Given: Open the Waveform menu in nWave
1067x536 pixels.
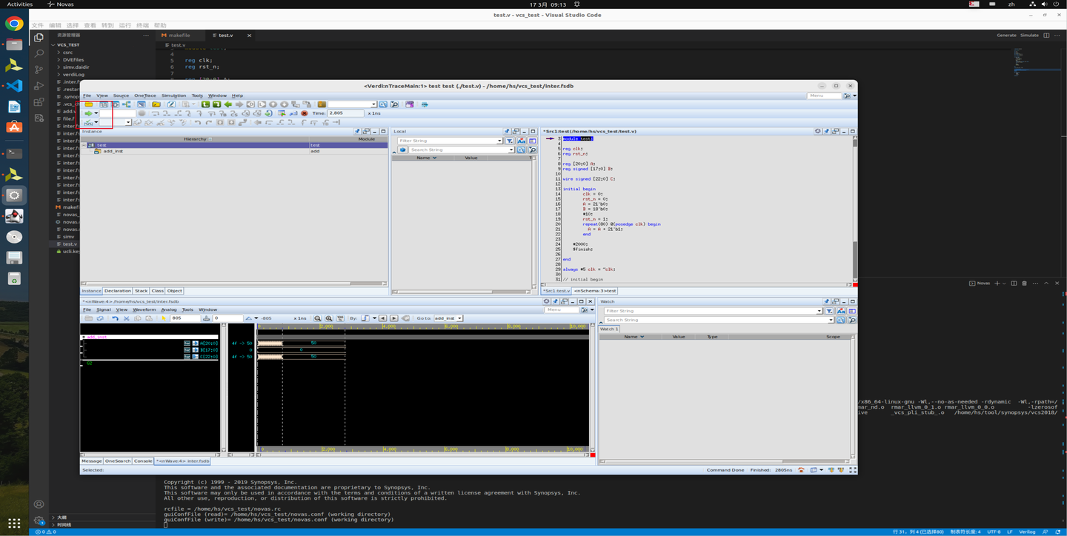Looking at the screenshot, I should 144,309.
